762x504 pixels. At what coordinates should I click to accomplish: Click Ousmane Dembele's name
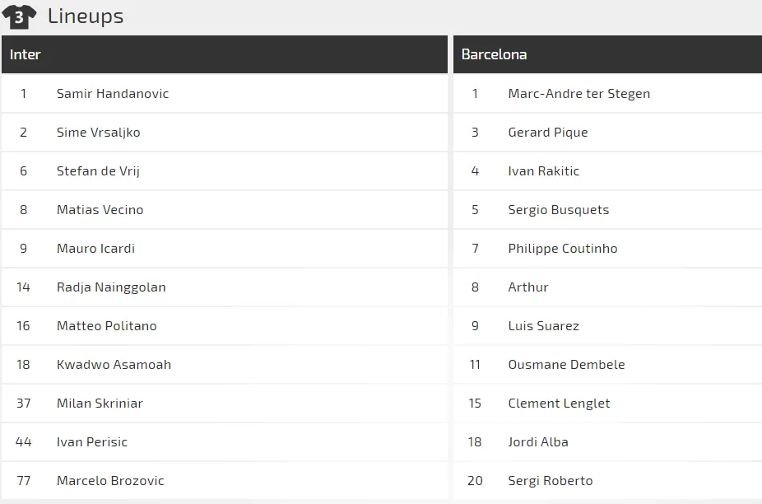click(x=566, y=365)
